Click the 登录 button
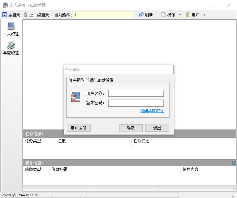The height and width of the screenshot is (198, 237). tap(131, 128)
